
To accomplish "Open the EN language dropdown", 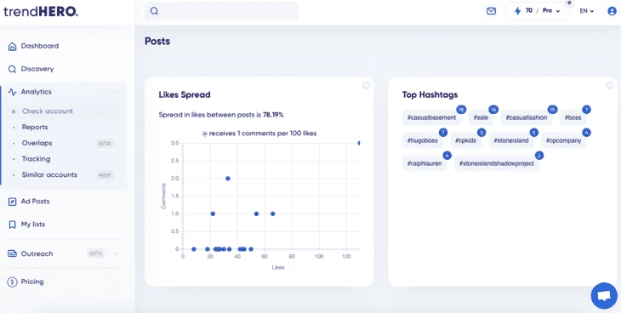I will coord(587,11).
